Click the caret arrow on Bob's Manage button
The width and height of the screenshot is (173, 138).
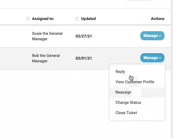[x=160, y=58]
